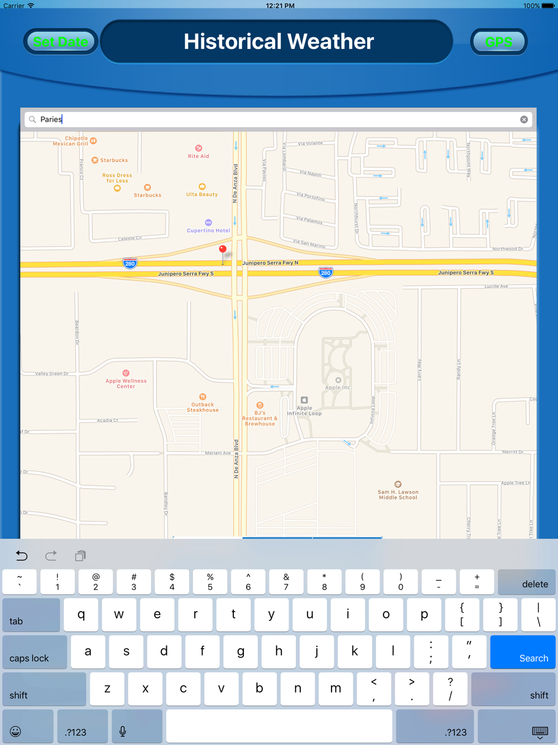Tap the q key

[81, 615]
